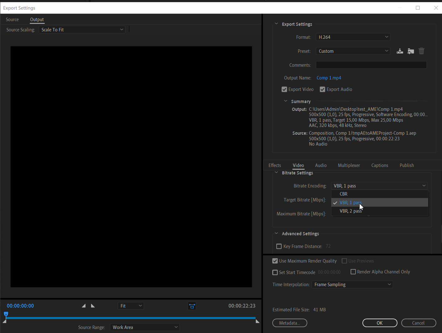Click the black video preview area
Screen dimensions: 442x333
coord(131,167)
